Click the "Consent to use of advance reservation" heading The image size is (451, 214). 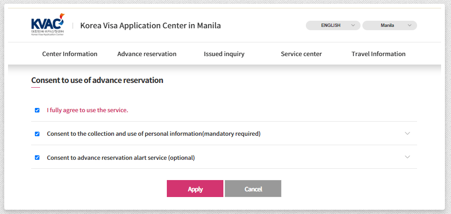point(97,80)
